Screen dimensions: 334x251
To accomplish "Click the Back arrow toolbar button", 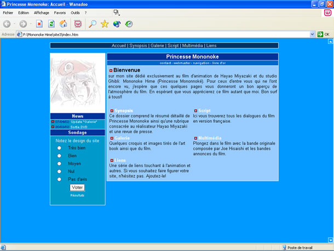I will point(7,24).
